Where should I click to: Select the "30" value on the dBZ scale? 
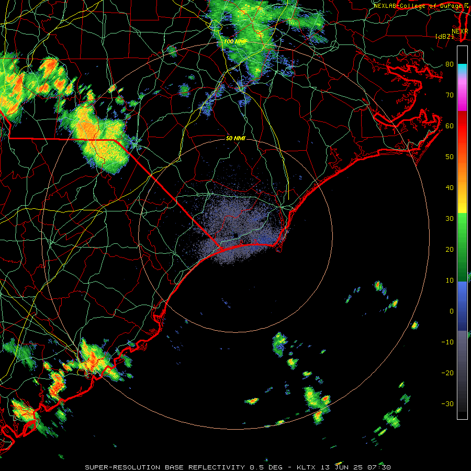pos(450,219)
